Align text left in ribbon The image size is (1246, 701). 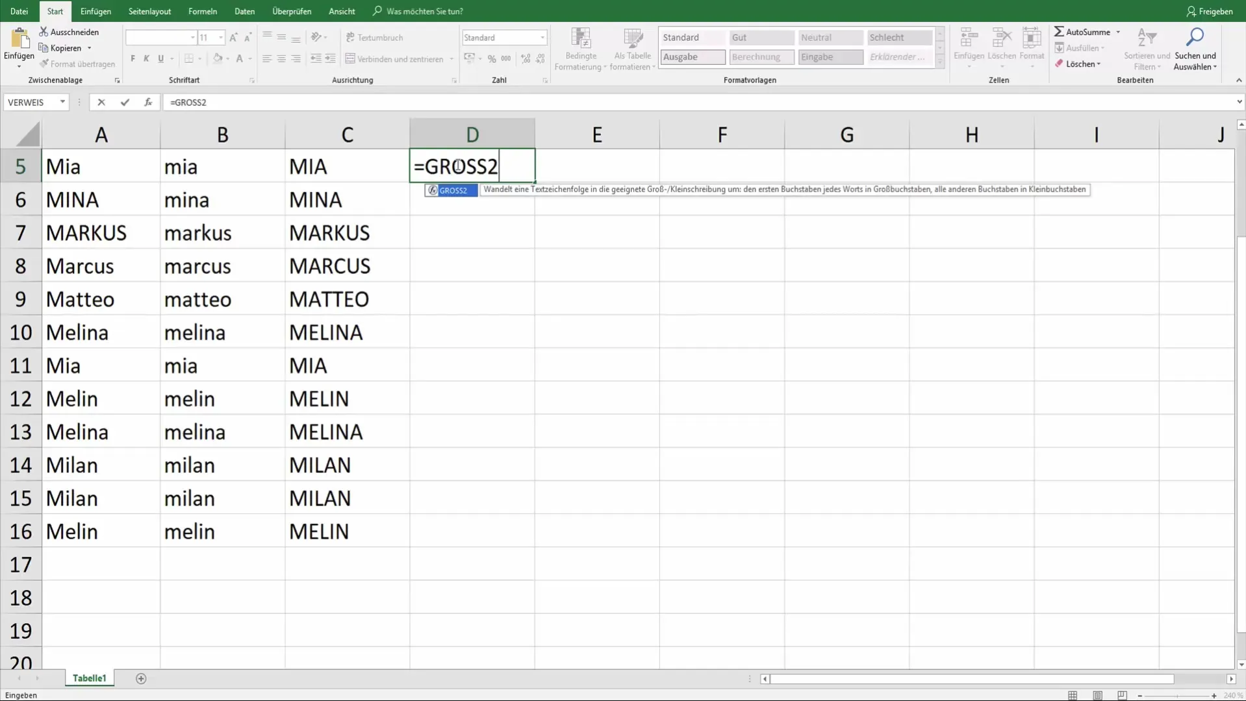[267, 58]
